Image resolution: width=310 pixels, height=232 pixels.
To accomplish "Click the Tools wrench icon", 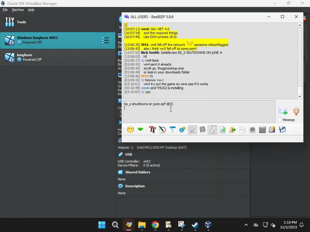I will point(10,22).
